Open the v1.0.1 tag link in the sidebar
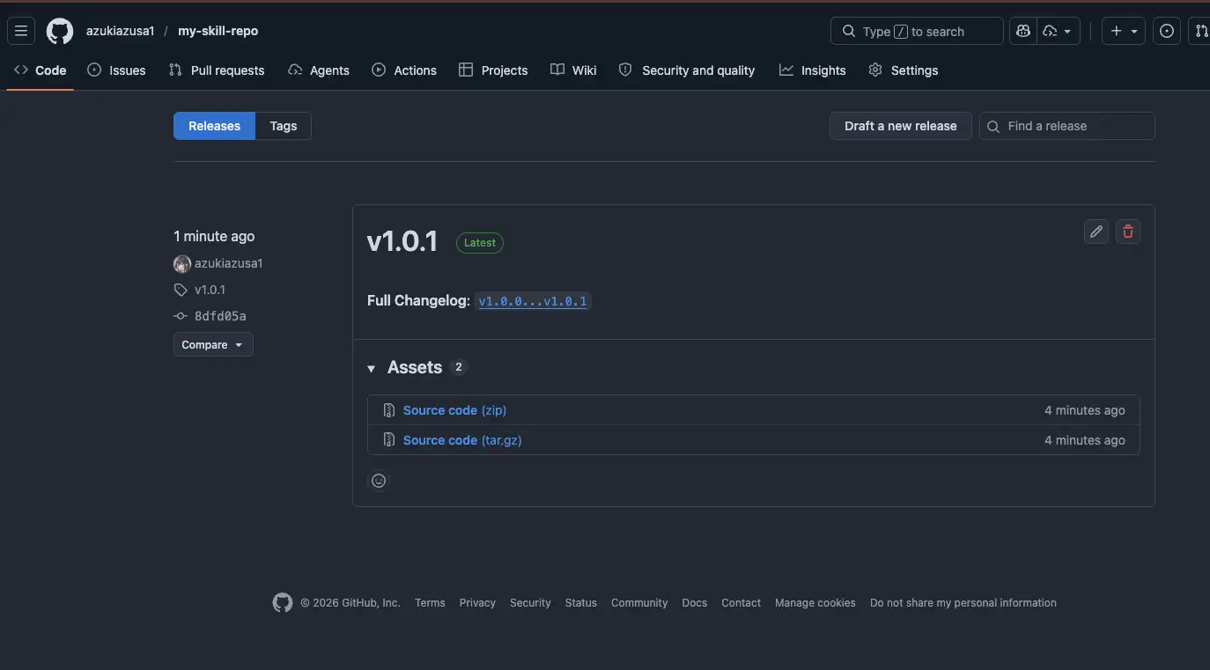 (210, 290)
